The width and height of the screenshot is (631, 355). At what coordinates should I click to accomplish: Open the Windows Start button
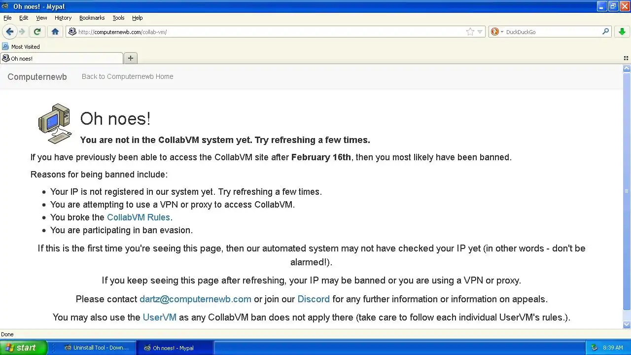coord(23,348)
